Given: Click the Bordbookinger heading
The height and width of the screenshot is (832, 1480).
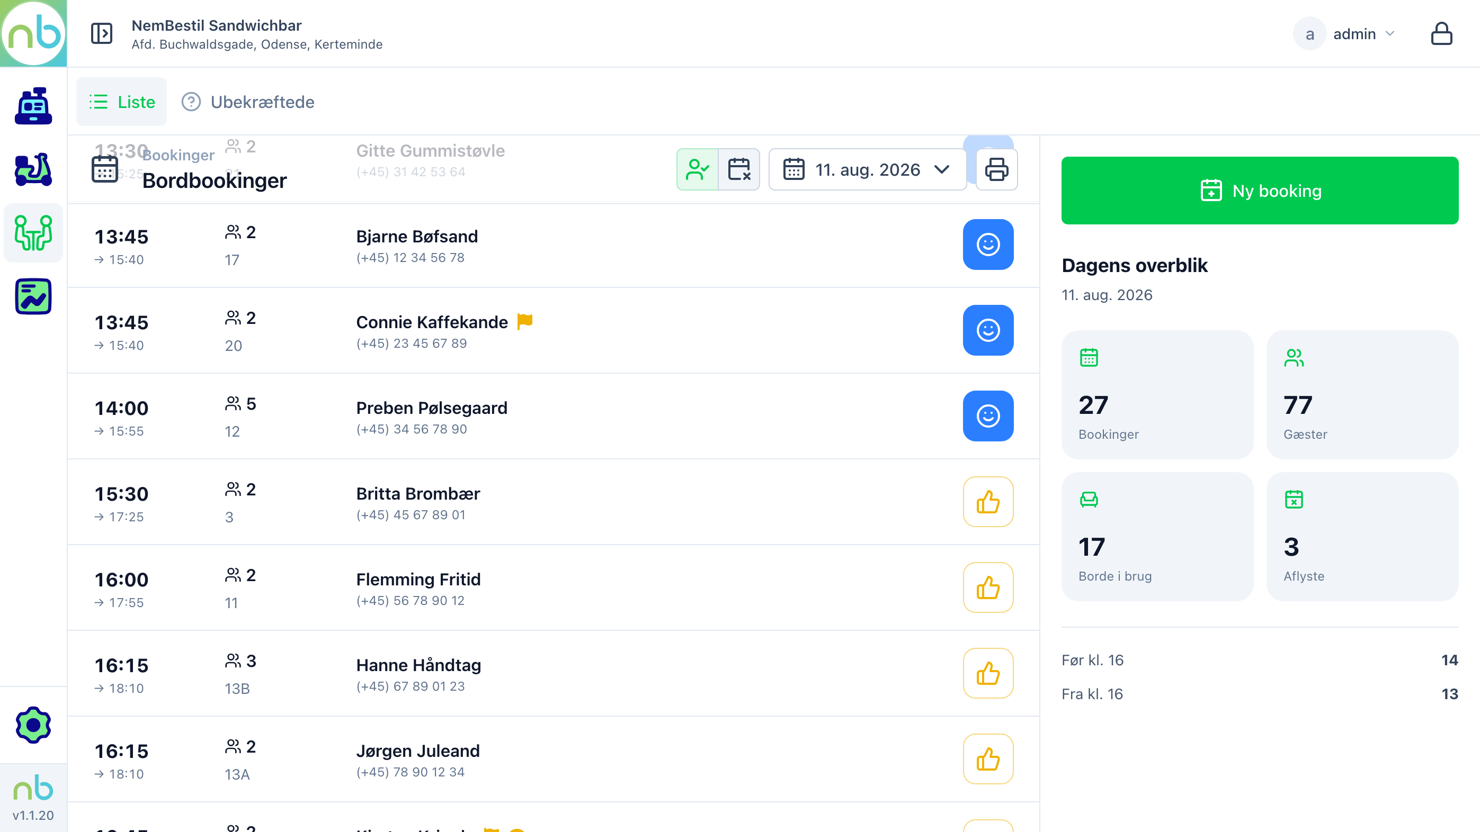Looking at the screenshot, I should 215,181.
